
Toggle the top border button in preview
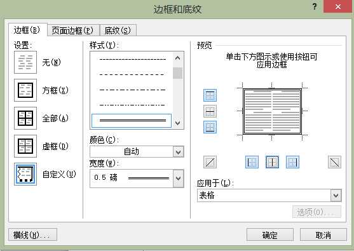click(210, 95)
